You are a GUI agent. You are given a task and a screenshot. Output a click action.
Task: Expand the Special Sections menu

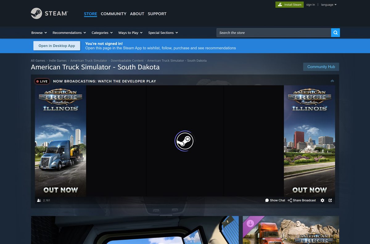pyautogui.click(x=163, y=33)
